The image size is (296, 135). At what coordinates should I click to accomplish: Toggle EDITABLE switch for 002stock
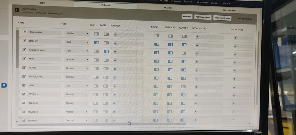pyautogui.click(x=169, y=103)
